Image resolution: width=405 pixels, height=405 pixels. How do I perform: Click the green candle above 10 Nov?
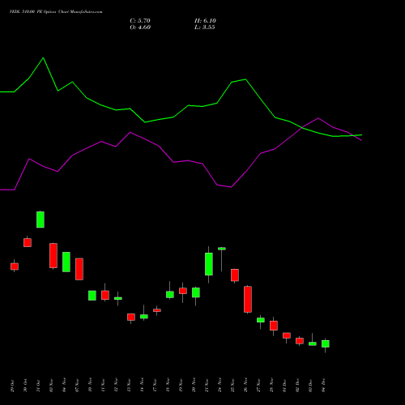pos(92,296)
